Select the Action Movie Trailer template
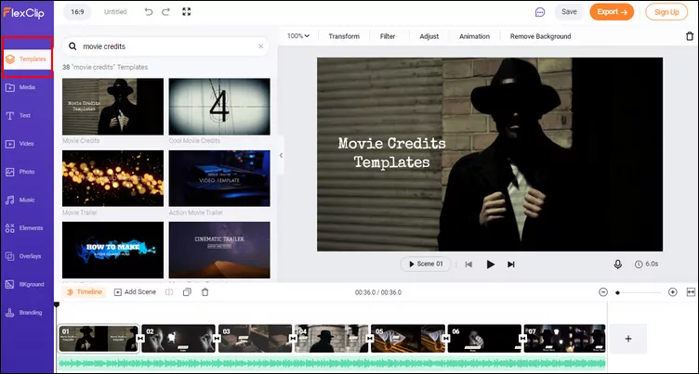Image resolution: width=699 pixels, height=374 pixels. [x=219, y=178]
